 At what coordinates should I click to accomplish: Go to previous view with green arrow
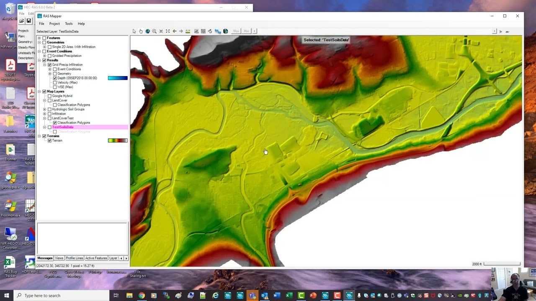tap(174, 31)
